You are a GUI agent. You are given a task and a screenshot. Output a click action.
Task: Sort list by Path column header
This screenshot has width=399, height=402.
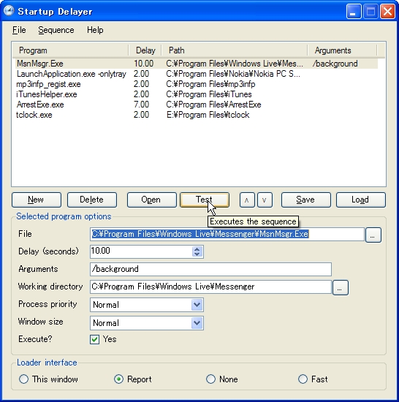tap(235, 50)
